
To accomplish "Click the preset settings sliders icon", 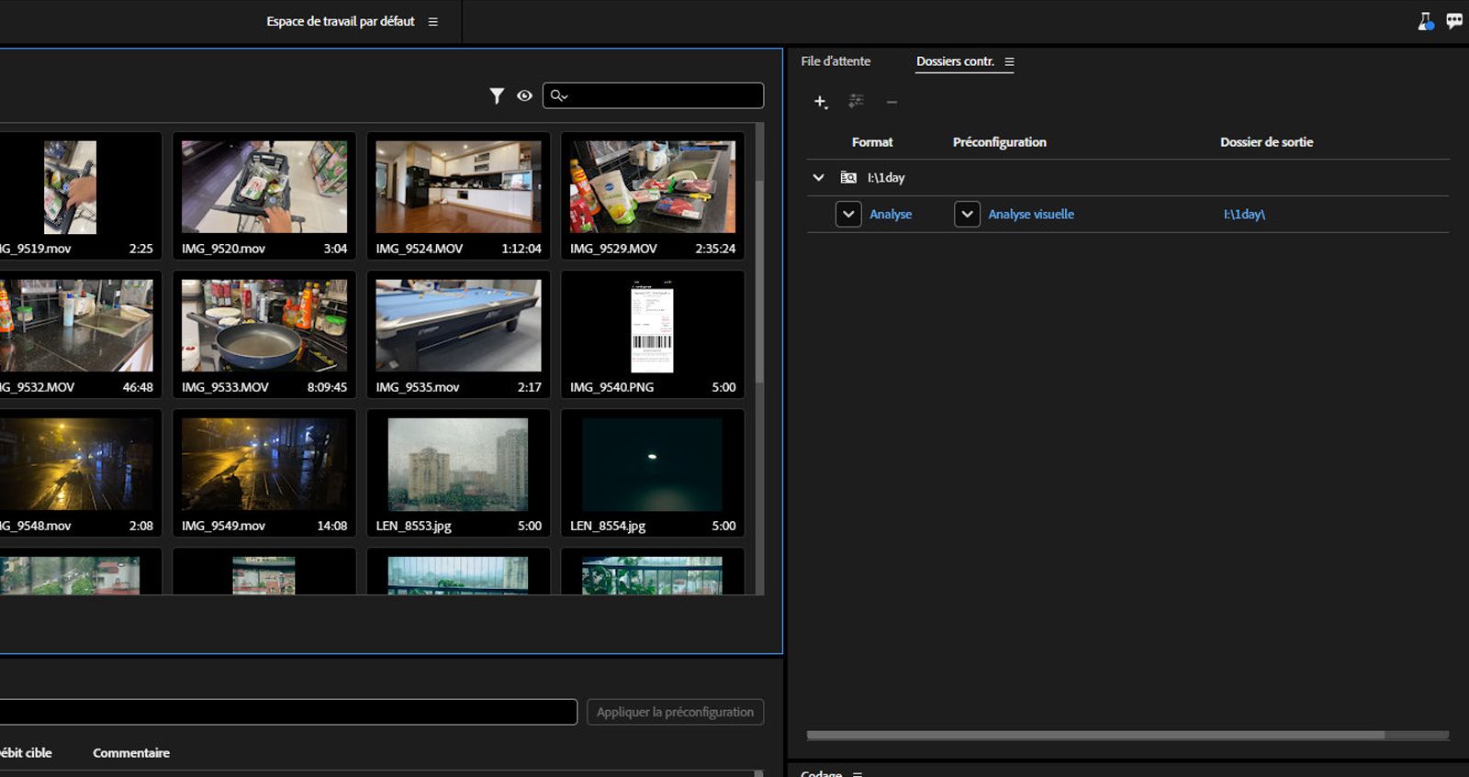I will click(856, 101).
